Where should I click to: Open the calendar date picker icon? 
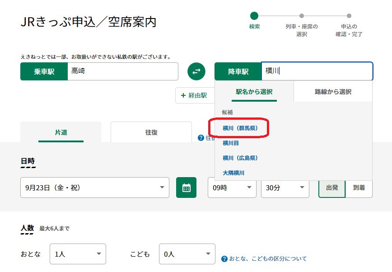coord(186,188)
